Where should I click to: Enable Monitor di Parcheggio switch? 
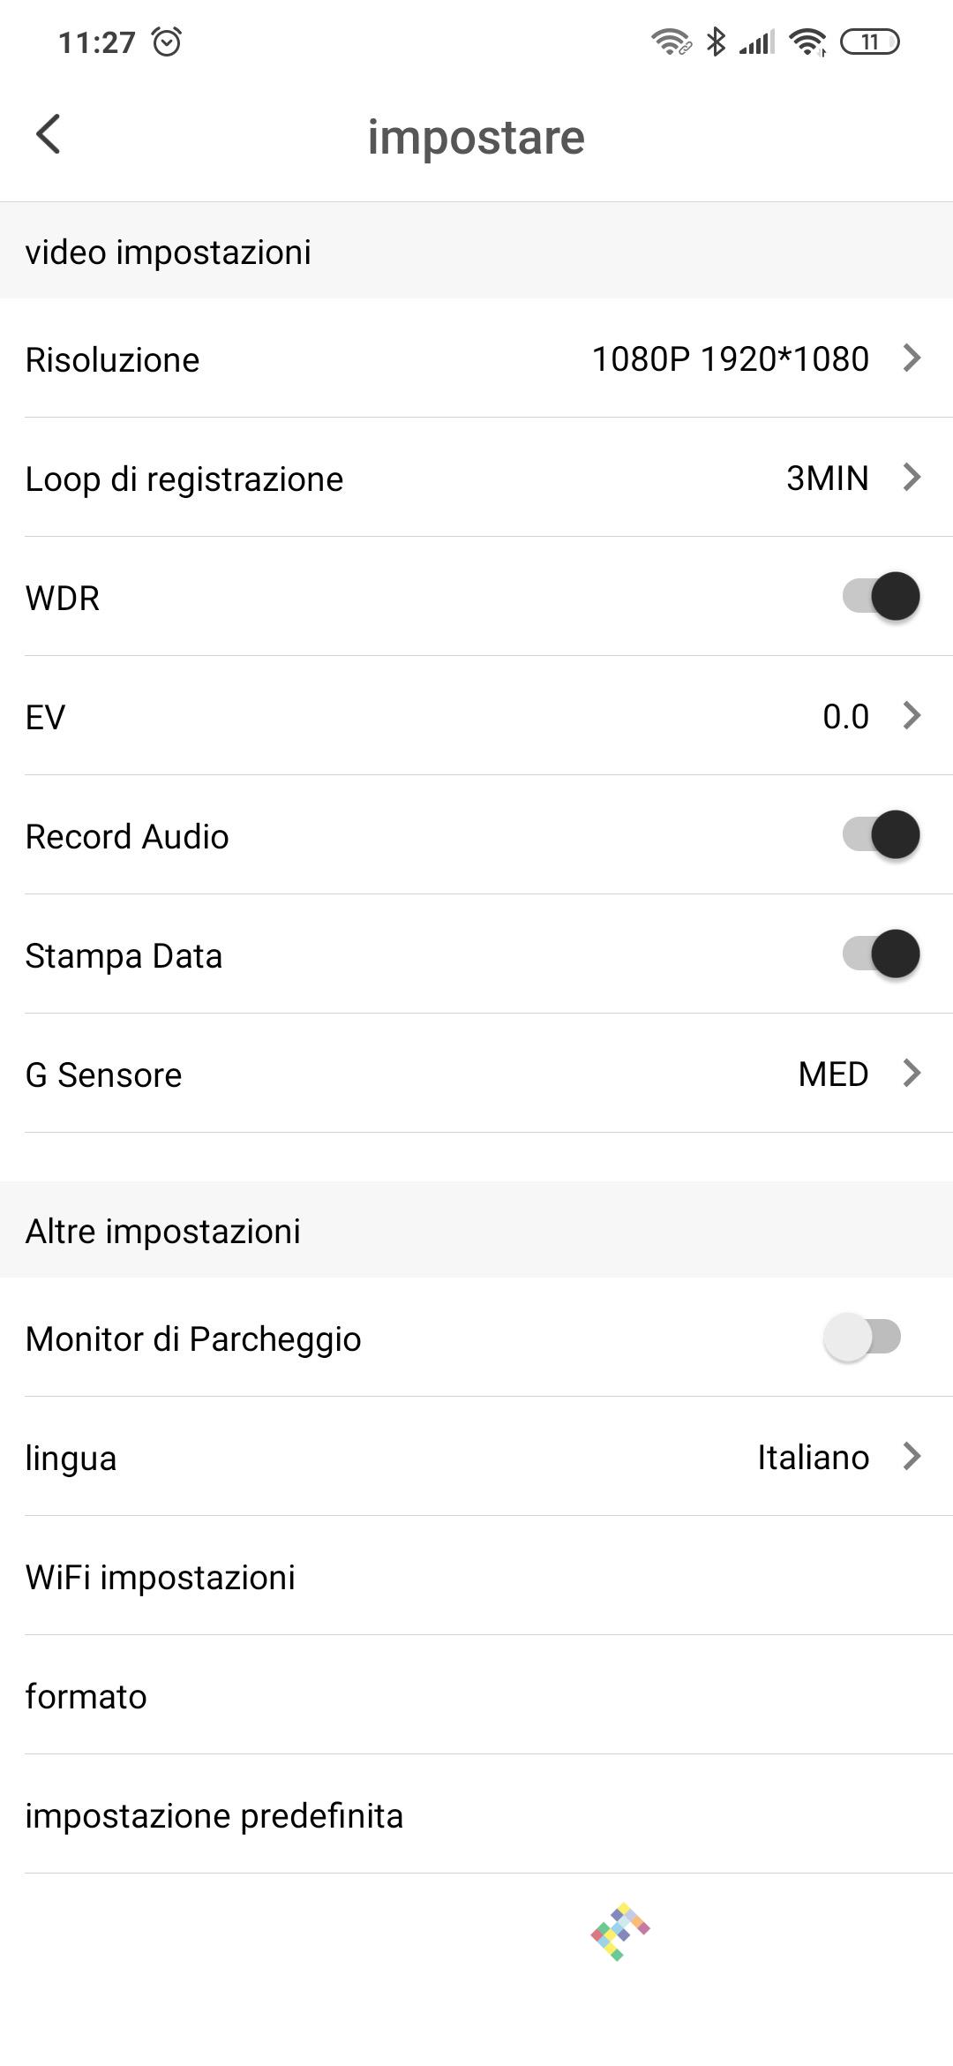click(862, 1337)
